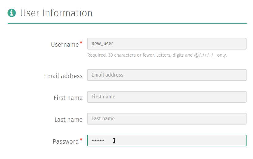This screenshot has width=253, height=159.
Task: Focus the Username field containing new_user
Action: tap(167, 44)
